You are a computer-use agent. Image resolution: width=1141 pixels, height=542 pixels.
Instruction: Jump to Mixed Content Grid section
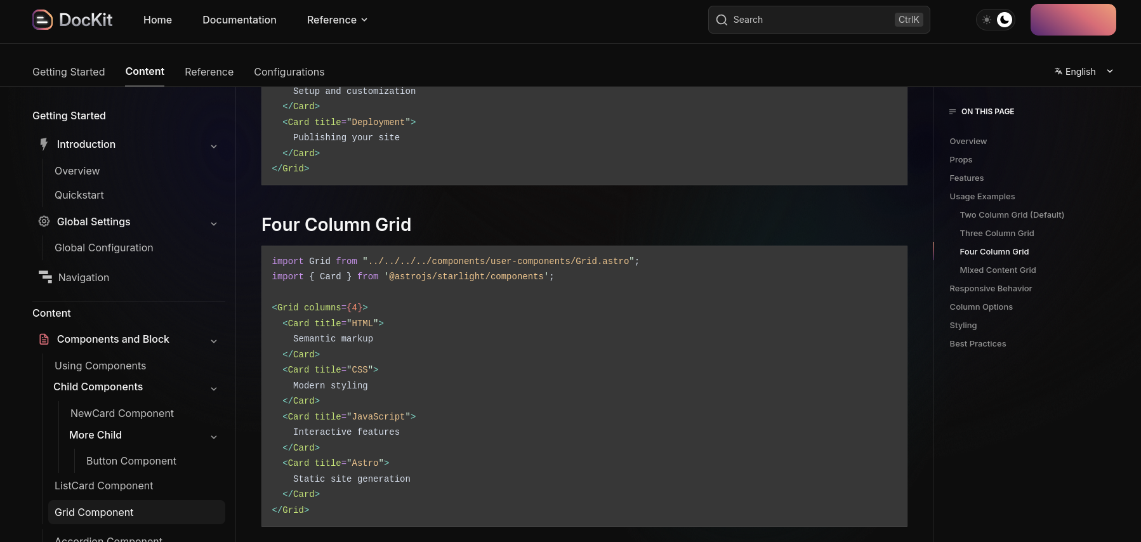click(x=998, y=270)
